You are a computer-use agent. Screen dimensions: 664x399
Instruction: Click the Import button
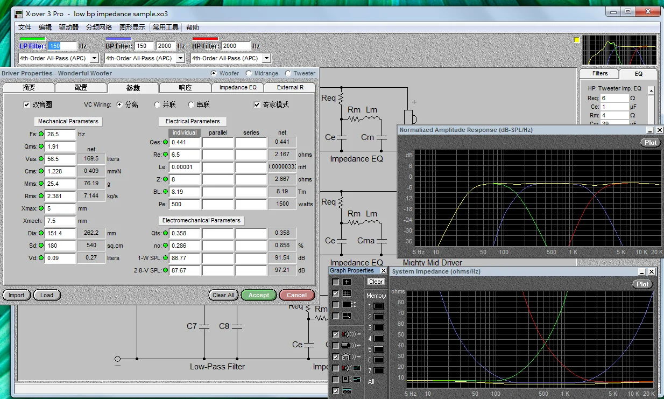[16, 295]
